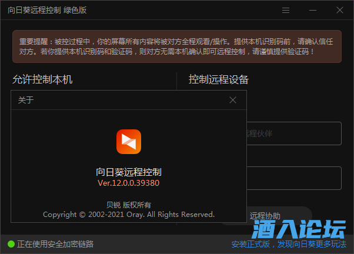Click the 正在使用安全加密链路 status text
354x254 pixels.
(55, 244)
